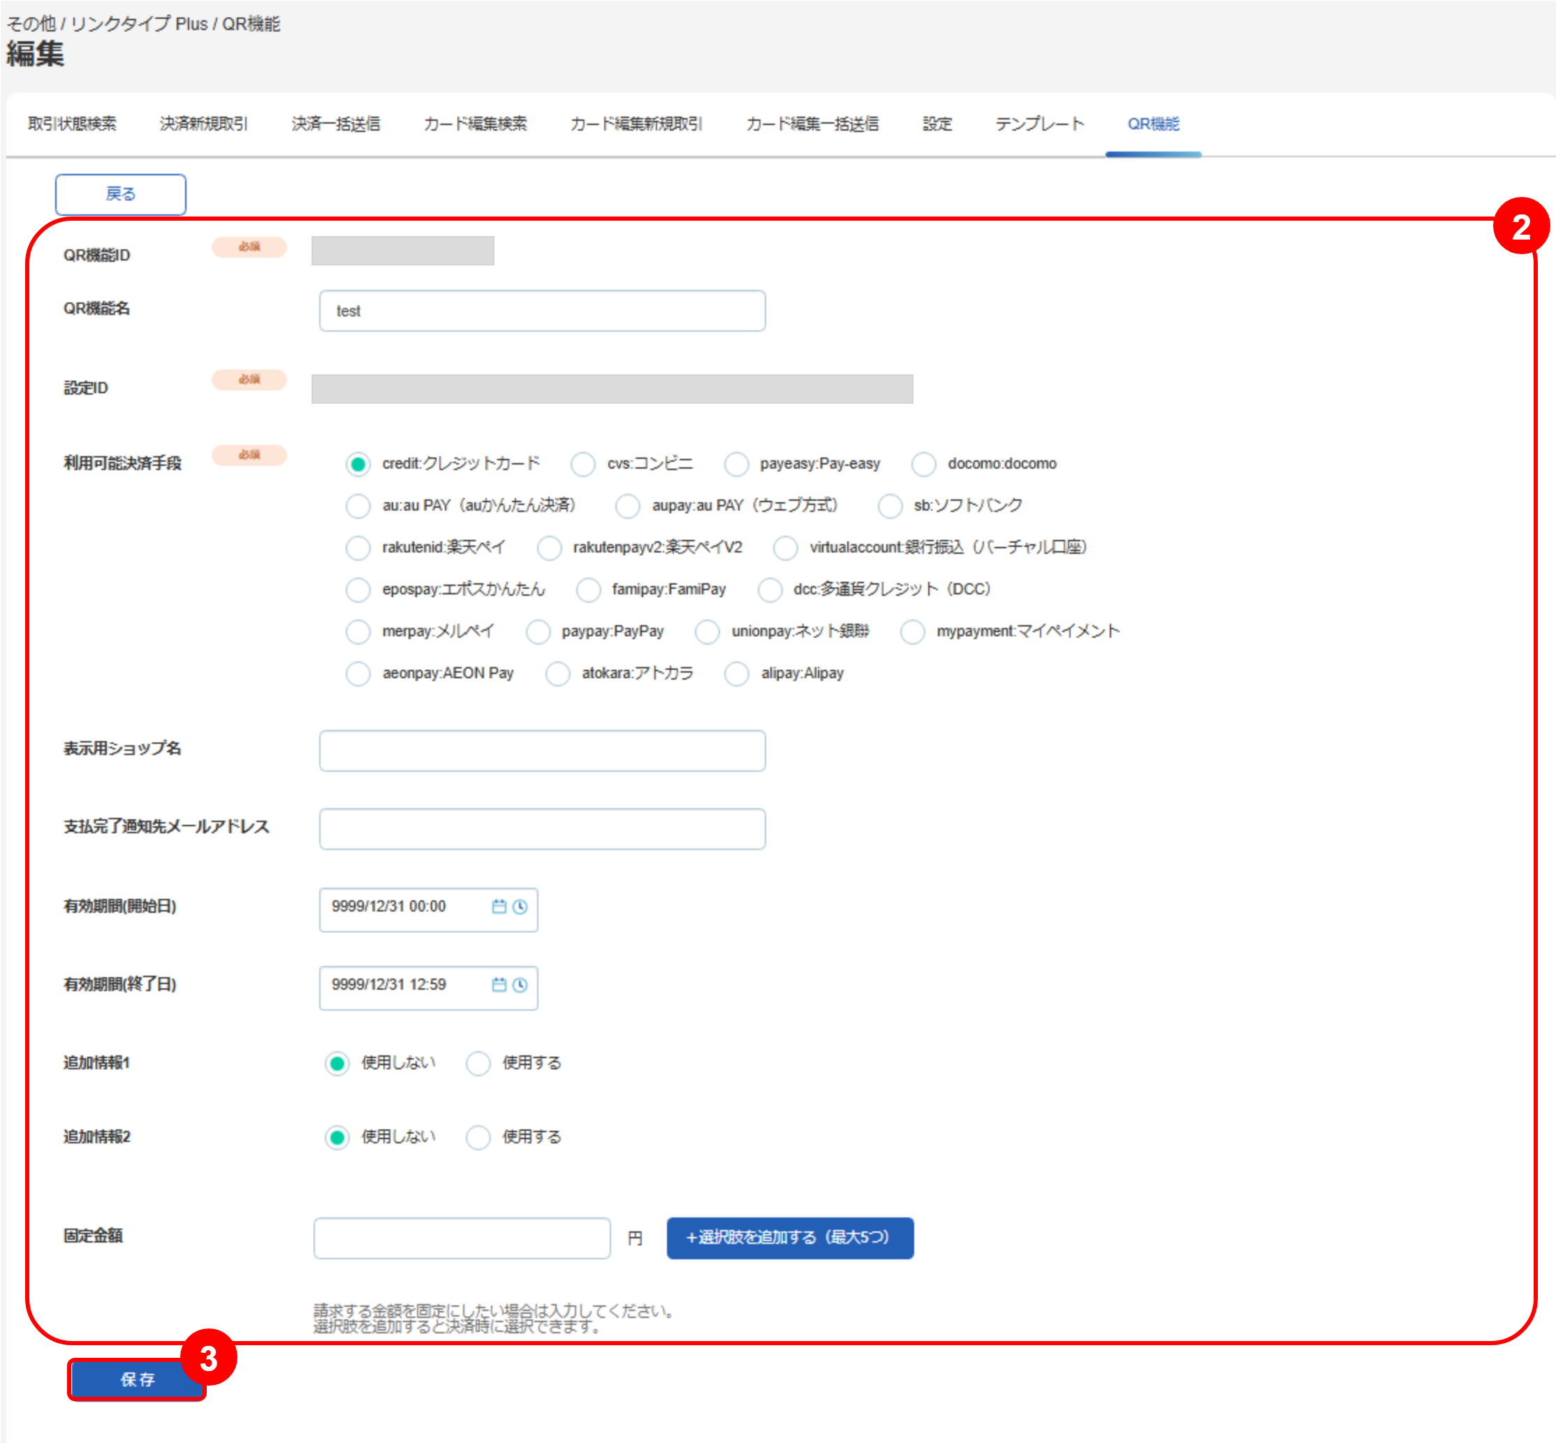Set 追加情報2 to 使用しない
1556x1443 pixels.
pos(337,1138)
